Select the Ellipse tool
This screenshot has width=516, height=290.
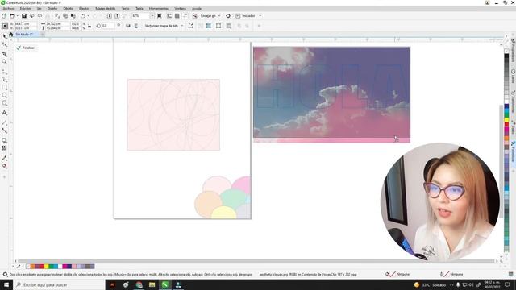tap(4, 95)
